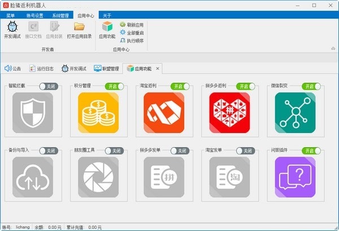Image resolution: width=339 pixels, height=231 pixels.
Task: Collapse the ribbon with the chevron
Action: tap(333, 49)
